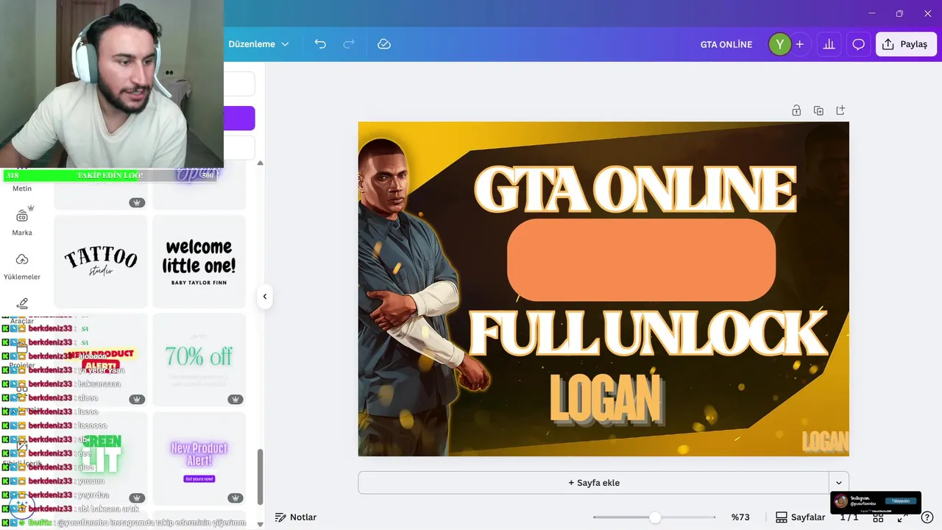
Task: Click the zoom slider handle
Action: [x=655, y=517]
